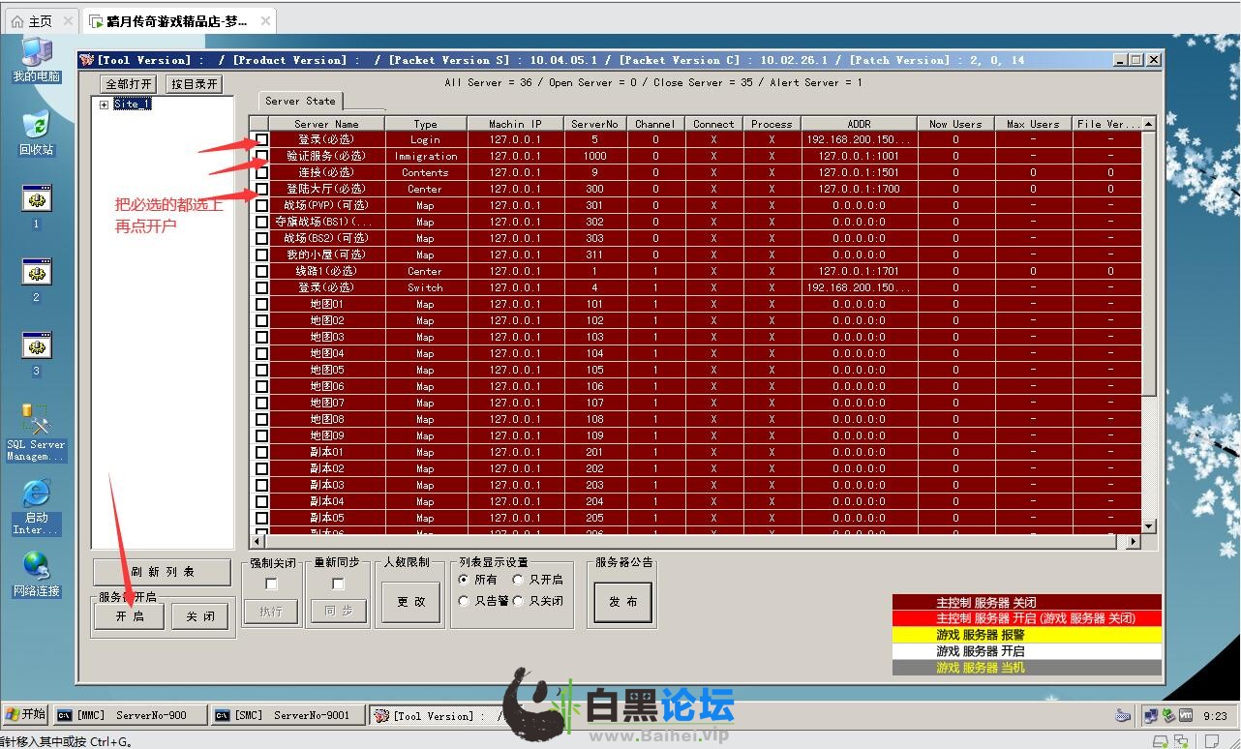
Task: Sort by the Machin IP column header
Action: tap(515, 124)
